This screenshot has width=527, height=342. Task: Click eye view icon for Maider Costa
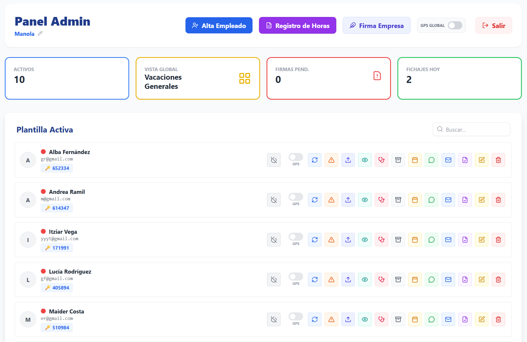[x=365, y=319]
